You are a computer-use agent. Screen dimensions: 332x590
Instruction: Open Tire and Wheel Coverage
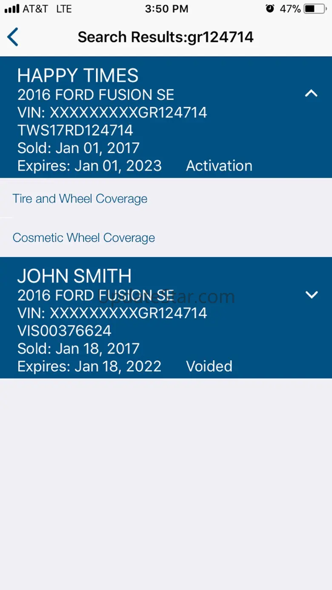tap(80, 199)
